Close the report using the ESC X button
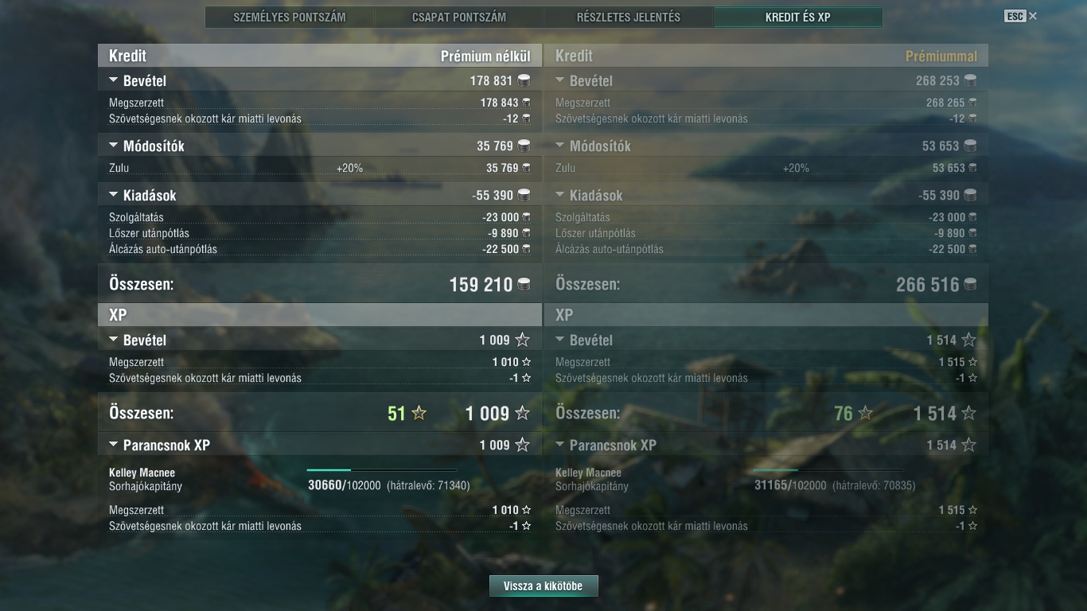 1021,16
